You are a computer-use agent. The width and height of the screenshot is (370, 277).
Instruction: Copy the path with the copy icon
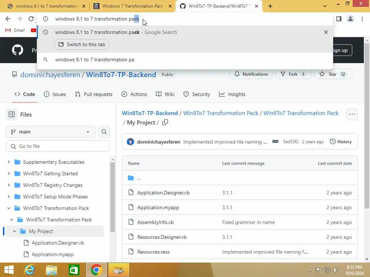tap(165, 122)
